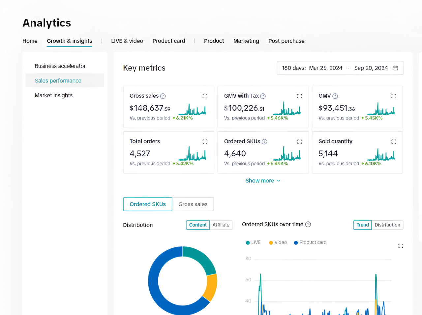Open the Product tab
422x315 pixels.
(x=214, y=41)
